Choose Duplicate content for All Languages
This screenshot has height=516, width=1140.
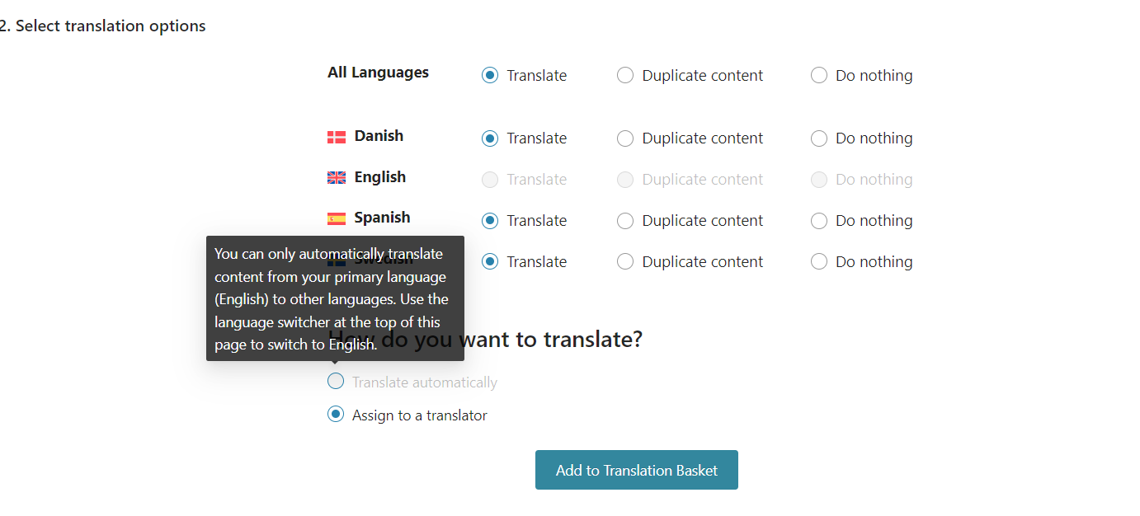click(625, 76)
